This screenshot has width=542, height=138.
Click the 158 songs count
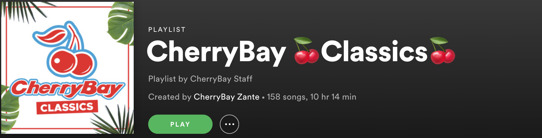[x=286, y=97]
